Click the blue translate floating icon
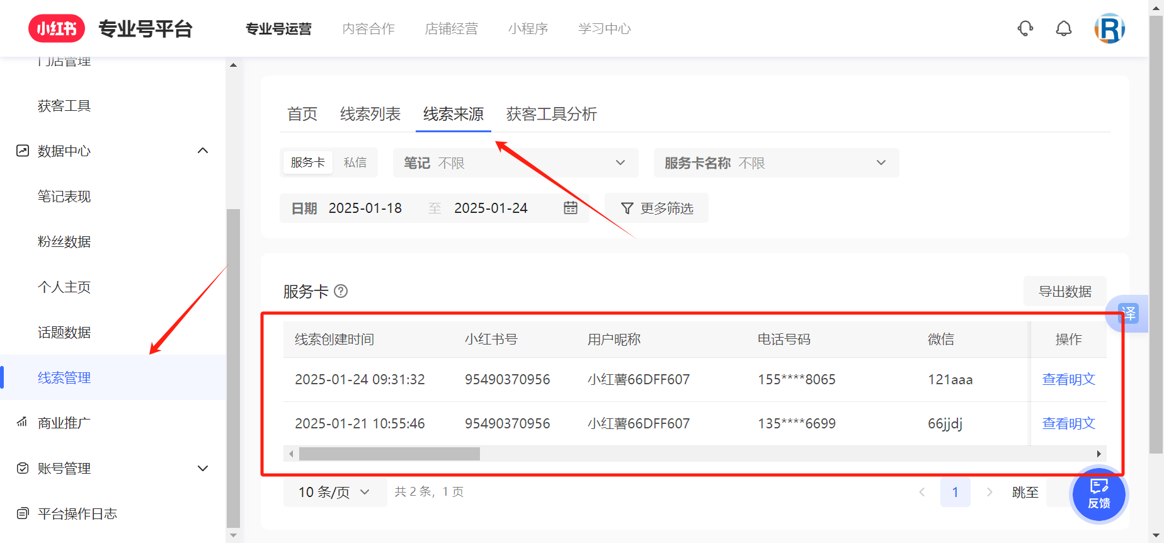Screen dimensions: 1164x543 pos(1127,313)
